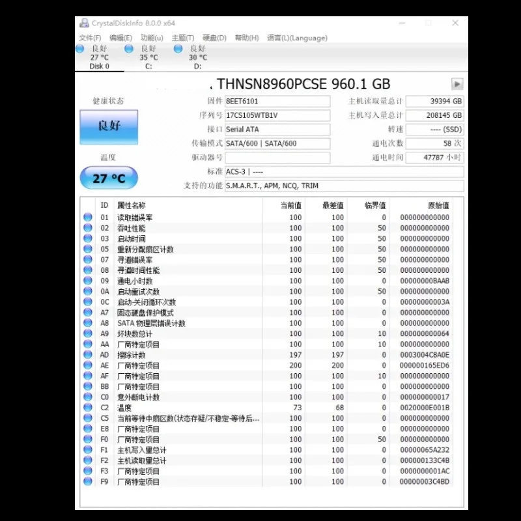Open the 主题(T) menu

[183, 38]
